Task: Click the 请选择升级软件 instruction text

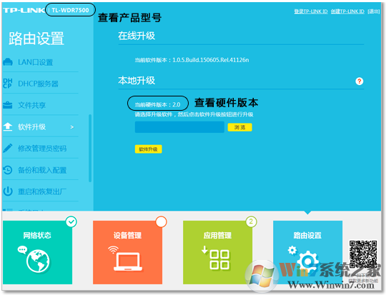Action: coord(194,114)
